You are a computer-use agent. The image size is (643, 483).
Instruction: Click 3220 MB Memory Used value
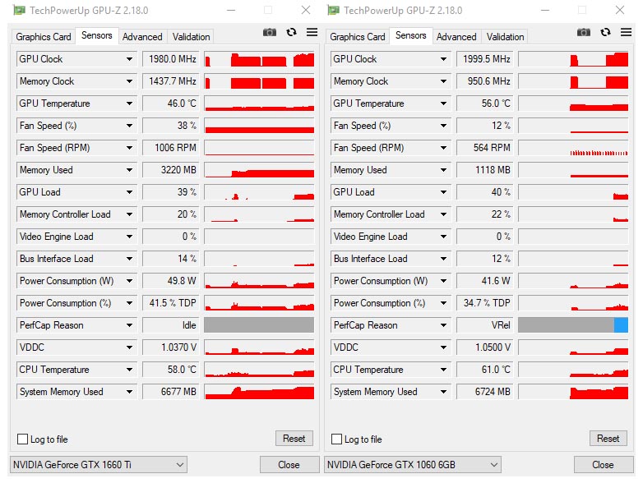170,170
